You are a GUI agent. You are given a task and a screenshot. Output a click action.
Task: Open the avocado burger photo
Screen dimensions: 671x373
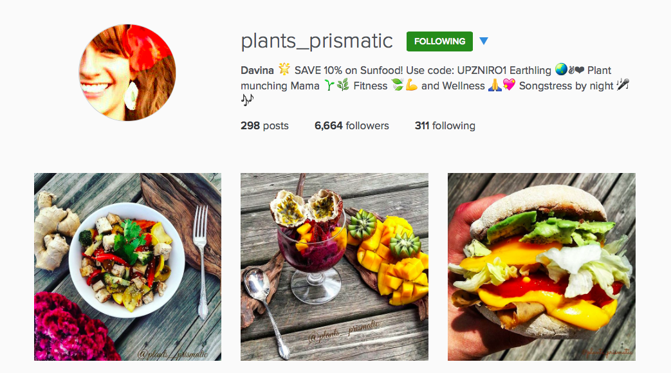pyautogui.click(x=541, y=266)
